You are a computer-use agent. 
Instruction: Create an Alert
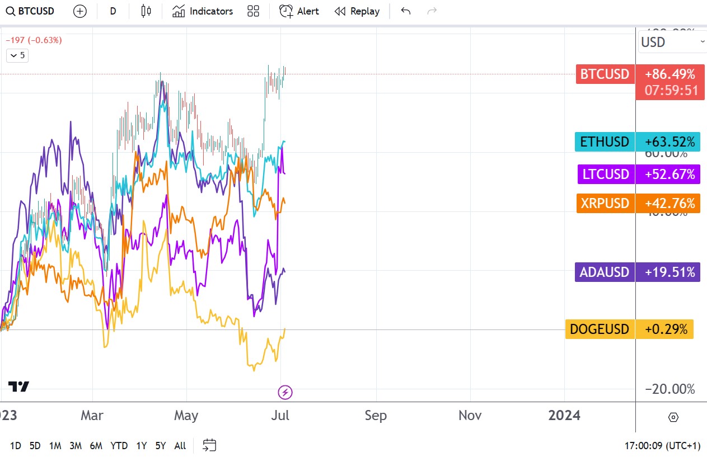(299, 11)
